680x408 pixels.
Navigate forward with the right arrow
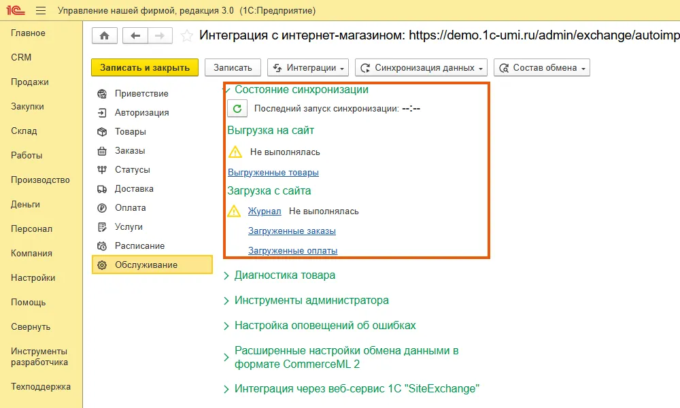[160, 35]
